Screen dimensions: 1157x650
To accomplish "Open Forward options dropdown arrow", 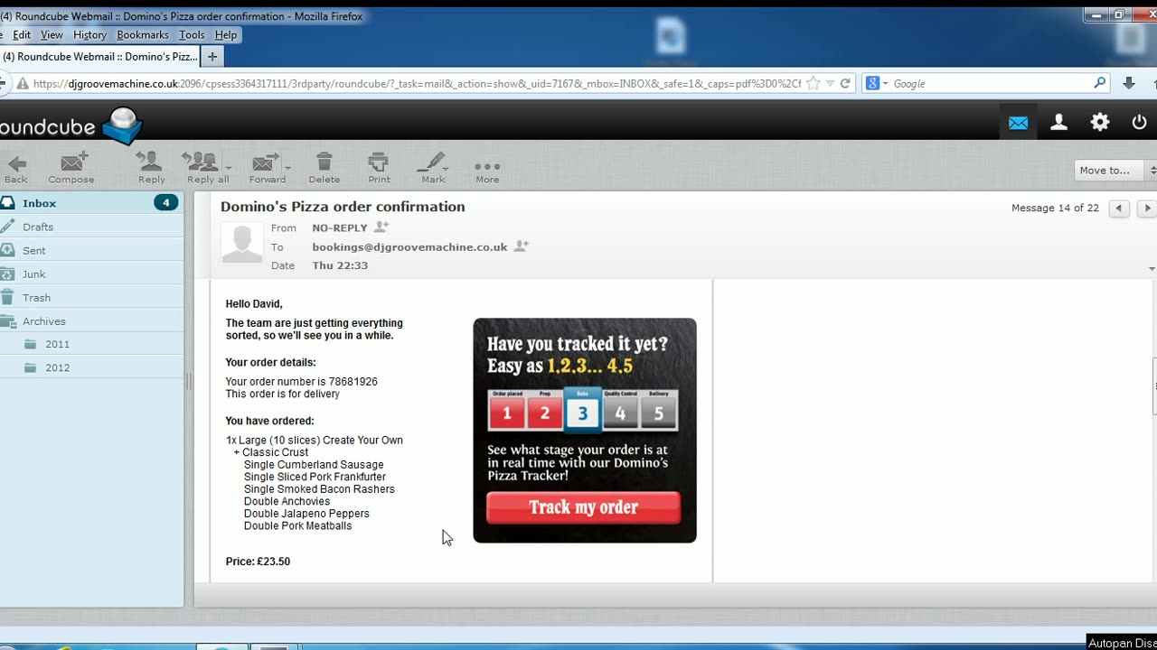I will (287, 167).
